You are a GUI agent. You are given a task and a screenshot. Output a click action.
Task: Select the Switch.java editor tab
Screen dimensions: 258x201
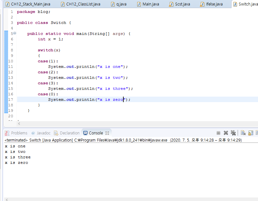[245, 4]
